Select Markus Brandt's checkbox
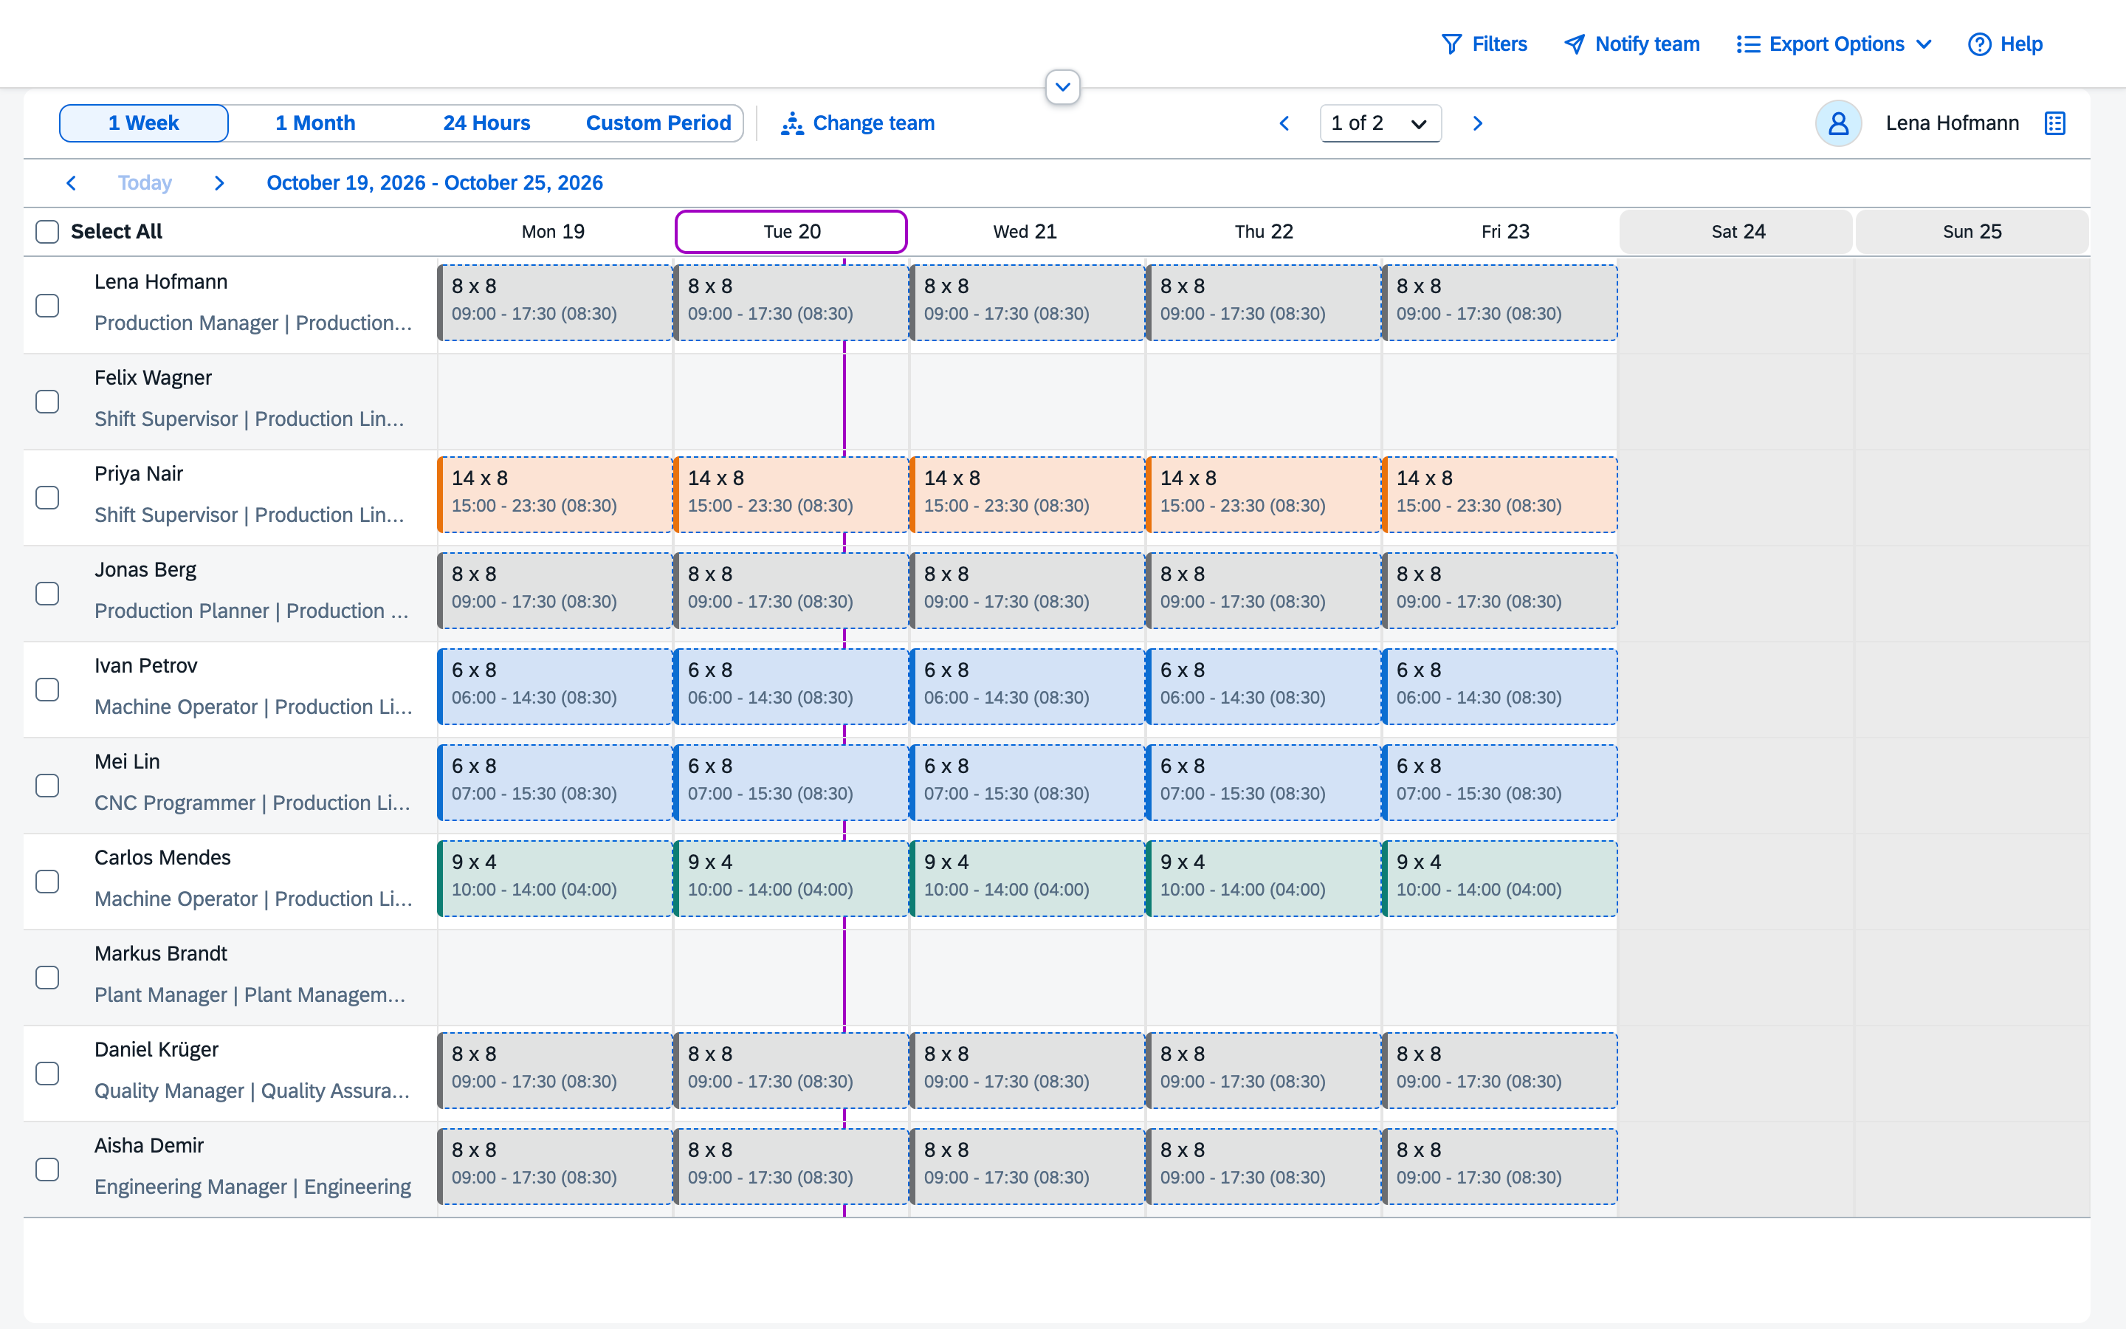Viewport: 2126px width, 1329px height. click(x=47, y=978)
